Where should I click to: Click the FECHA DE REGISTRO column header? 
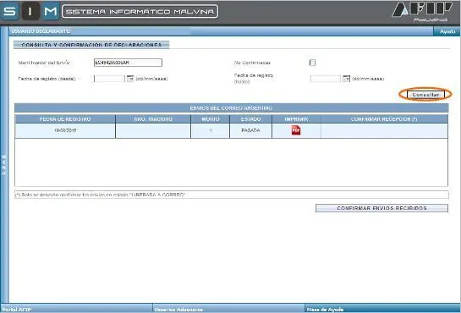65,119
